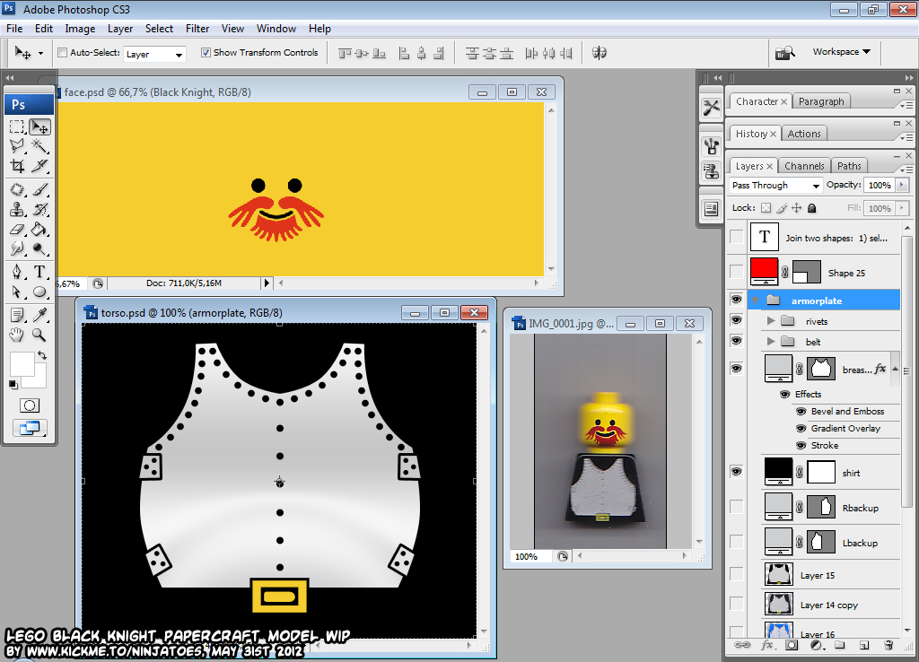The width and height of the screenshot is (919, 662).
Task: Open the Pass Through blend mode dropdown
Action: click(x=775, y=185)
